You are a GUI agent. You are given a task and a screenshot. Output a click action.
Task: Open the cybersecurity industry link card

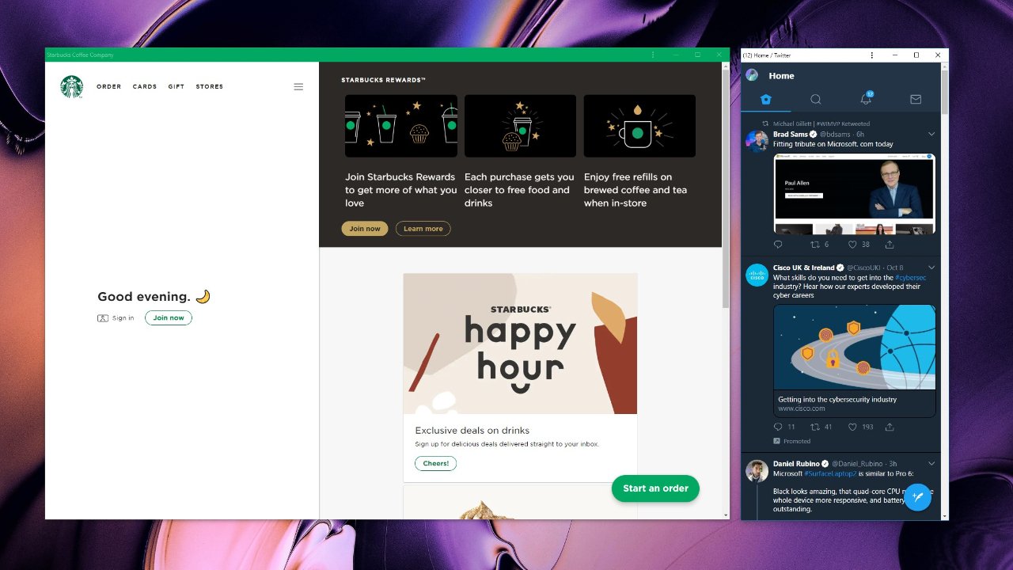pos(855,404)
